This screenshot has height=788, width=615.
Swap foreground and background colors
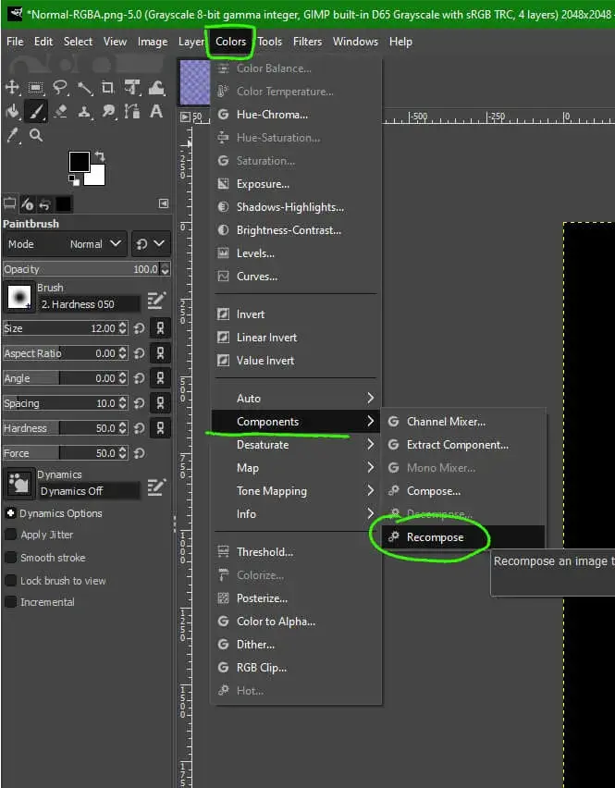(x=99, y=156)
